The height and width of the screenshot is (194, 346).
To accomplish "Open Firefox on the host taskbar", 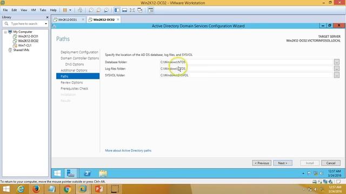I will pos(36,189).
